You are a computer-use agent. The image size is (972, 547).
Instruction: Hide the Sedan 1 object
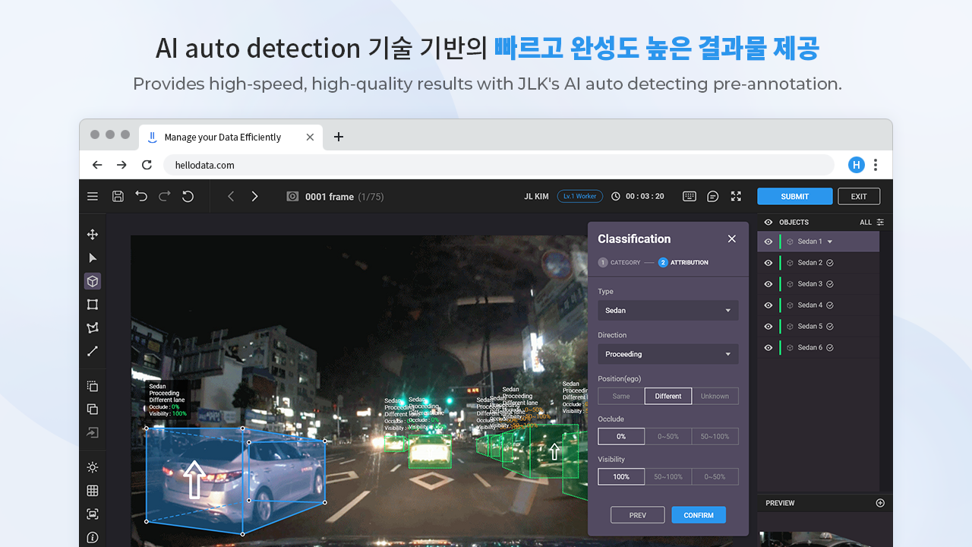point(768,242)
